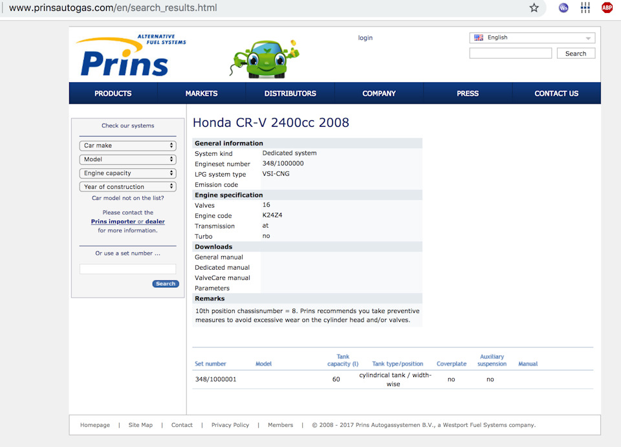Screen dimensions: 621x447
Task: Expand the Year of construction dropdown
Action: (127, 187)
